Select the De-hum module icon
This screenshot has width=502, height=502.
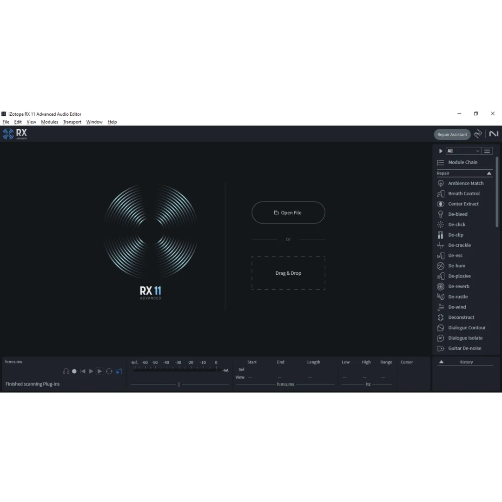441,266
